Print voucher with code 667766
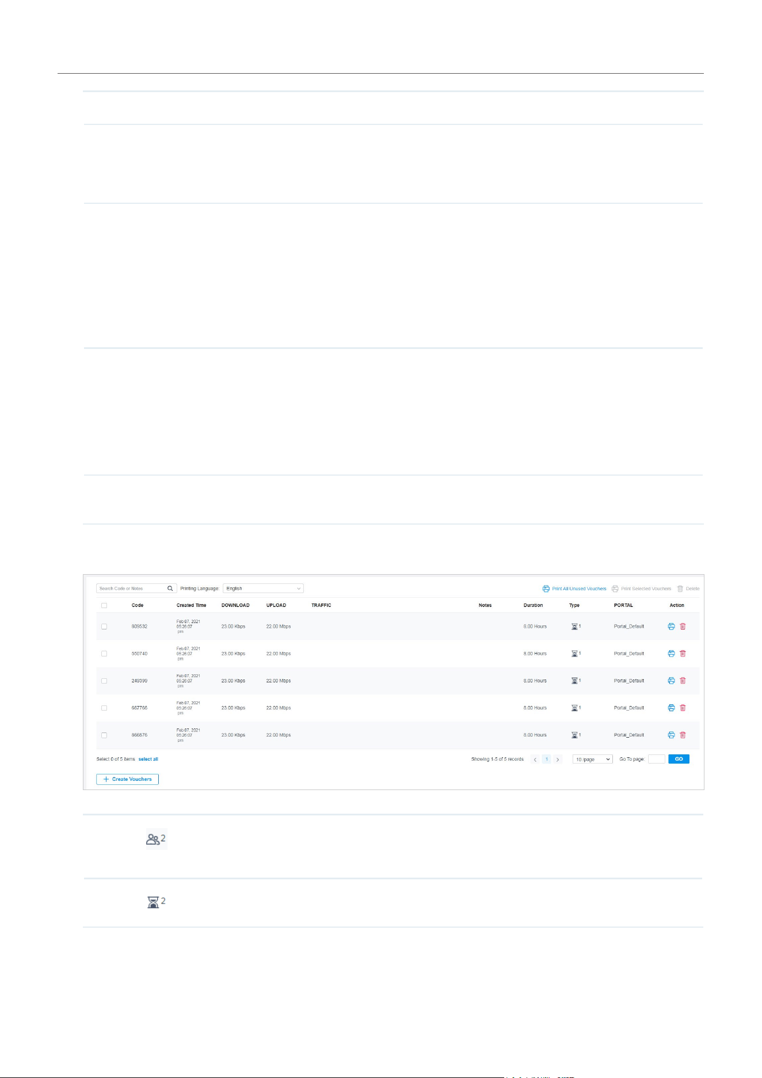Image resolution: width=762 pixels, height=1078 pixels. coord(671,708)
